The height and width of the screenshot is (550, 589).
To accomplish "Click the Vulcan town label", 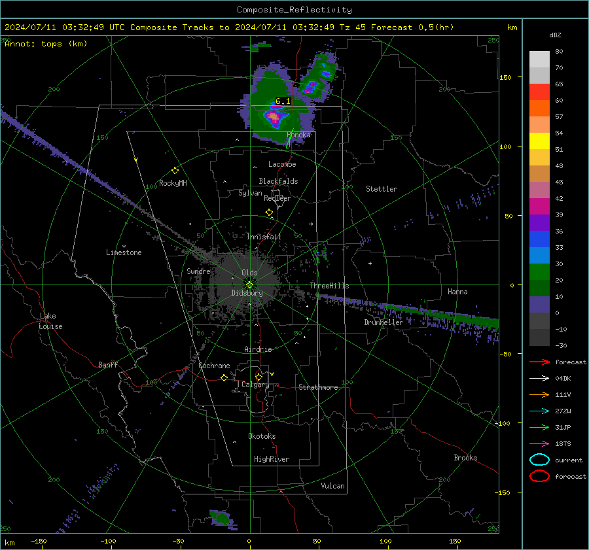I will tap(332, 486).
